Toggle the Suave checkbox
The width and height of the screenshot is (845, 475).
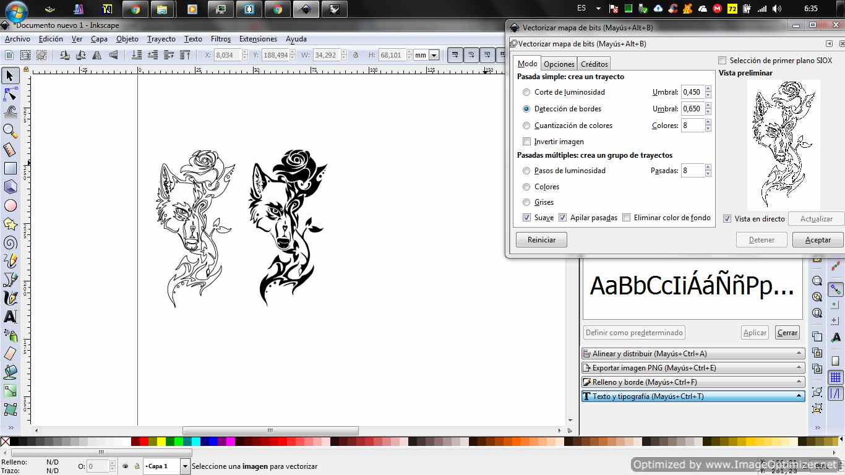[x=526, y=218]
